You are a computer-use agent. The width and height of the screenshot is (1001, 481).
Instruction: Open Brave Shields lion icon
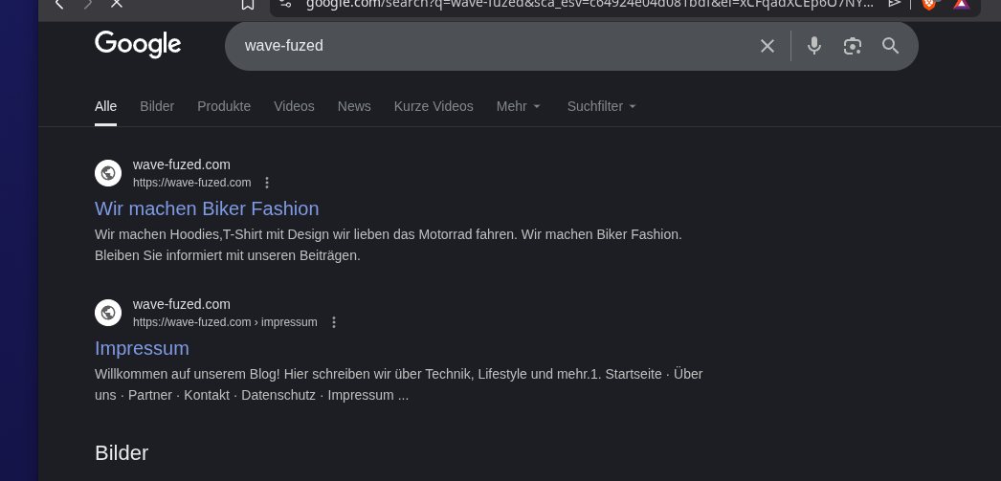[928, 4]
